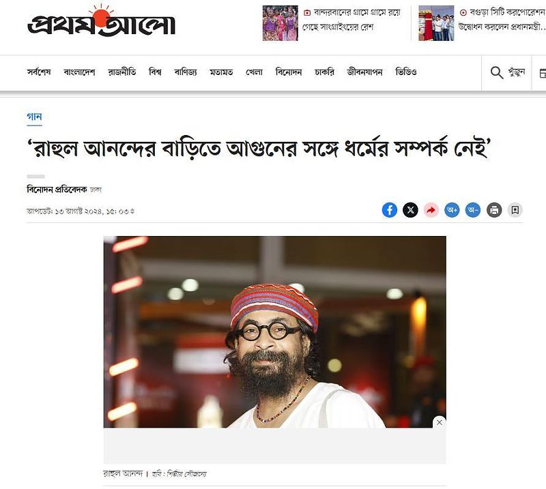Select the ভিডিও menu item
Image resolution: width=546 pixels, height=489 pixels.
[406, 72]
